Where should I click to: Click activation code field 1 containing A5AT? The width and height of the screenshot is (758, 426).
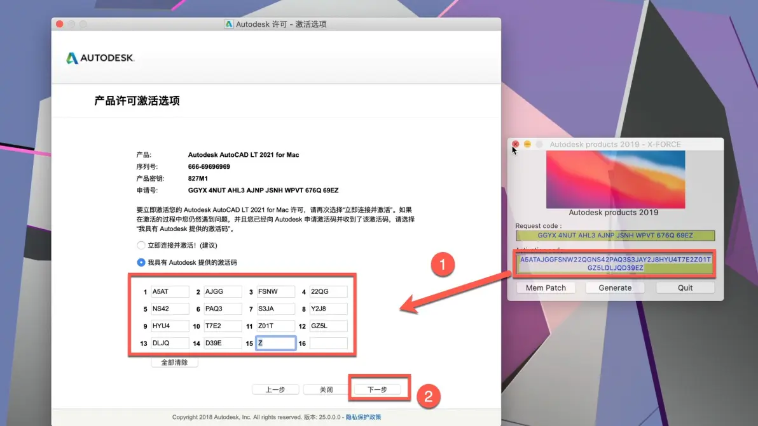coord(170,291)
